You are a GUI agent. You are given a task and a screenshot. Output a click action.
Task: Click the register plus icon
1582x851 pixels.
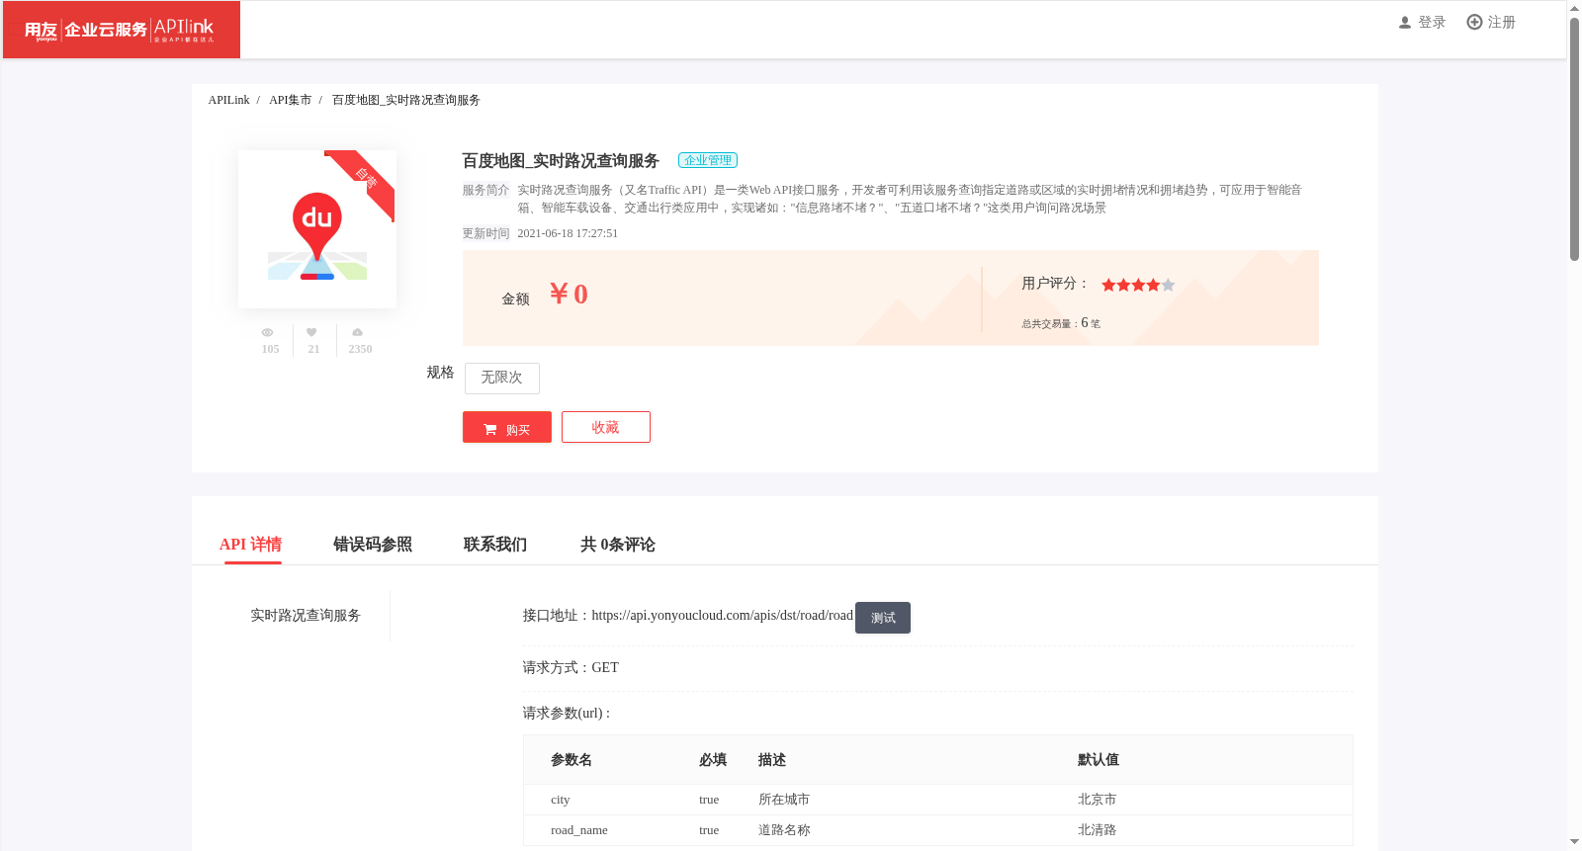pos(1474,22)
